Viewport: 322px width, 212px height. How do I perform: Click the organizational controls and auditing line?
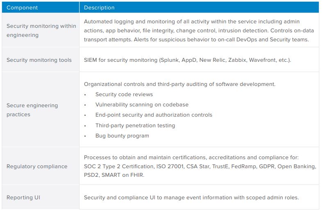[179, 84]
